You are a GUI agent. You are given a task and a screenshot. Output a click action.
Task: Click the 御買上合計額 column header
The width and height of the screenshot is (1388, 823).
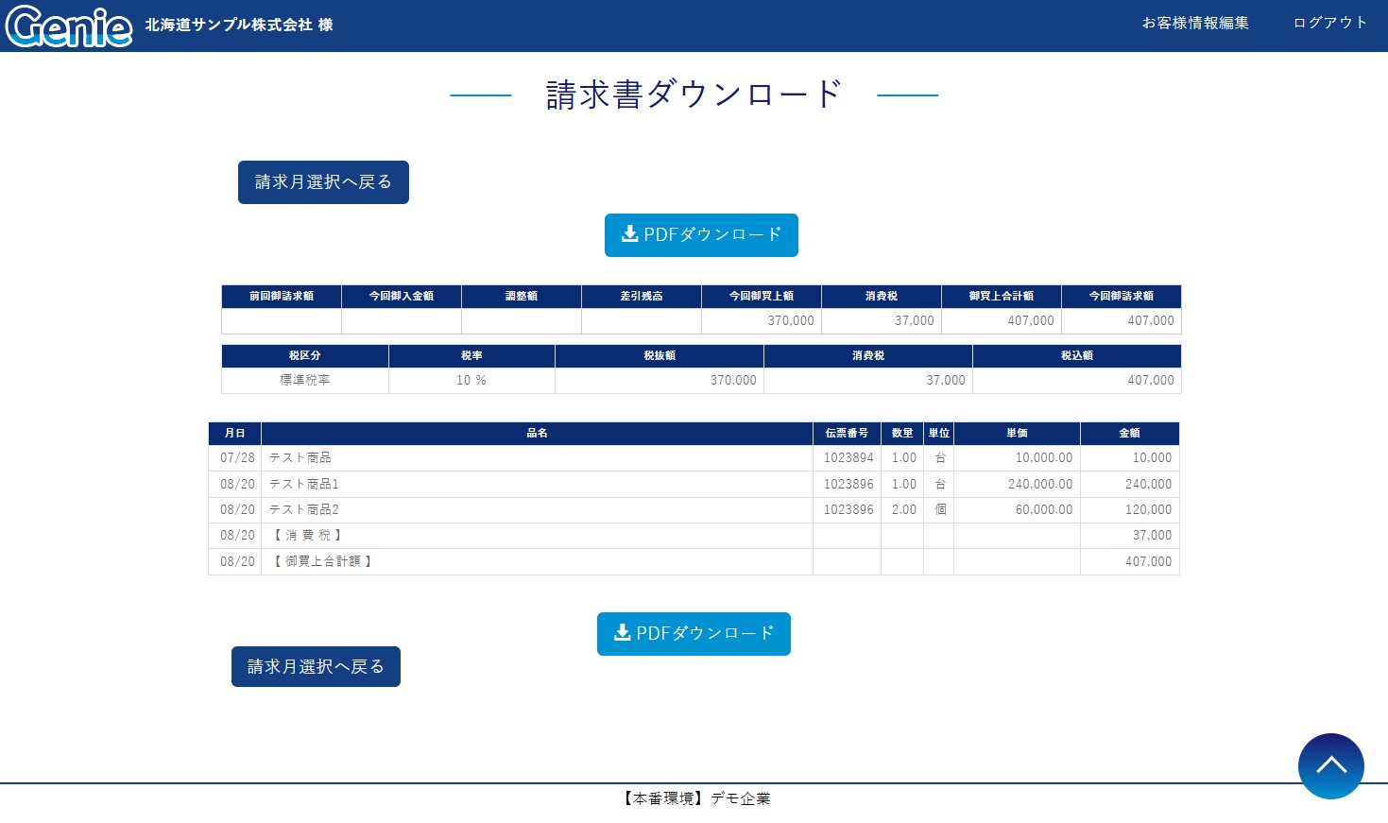tap(1002, 297)
